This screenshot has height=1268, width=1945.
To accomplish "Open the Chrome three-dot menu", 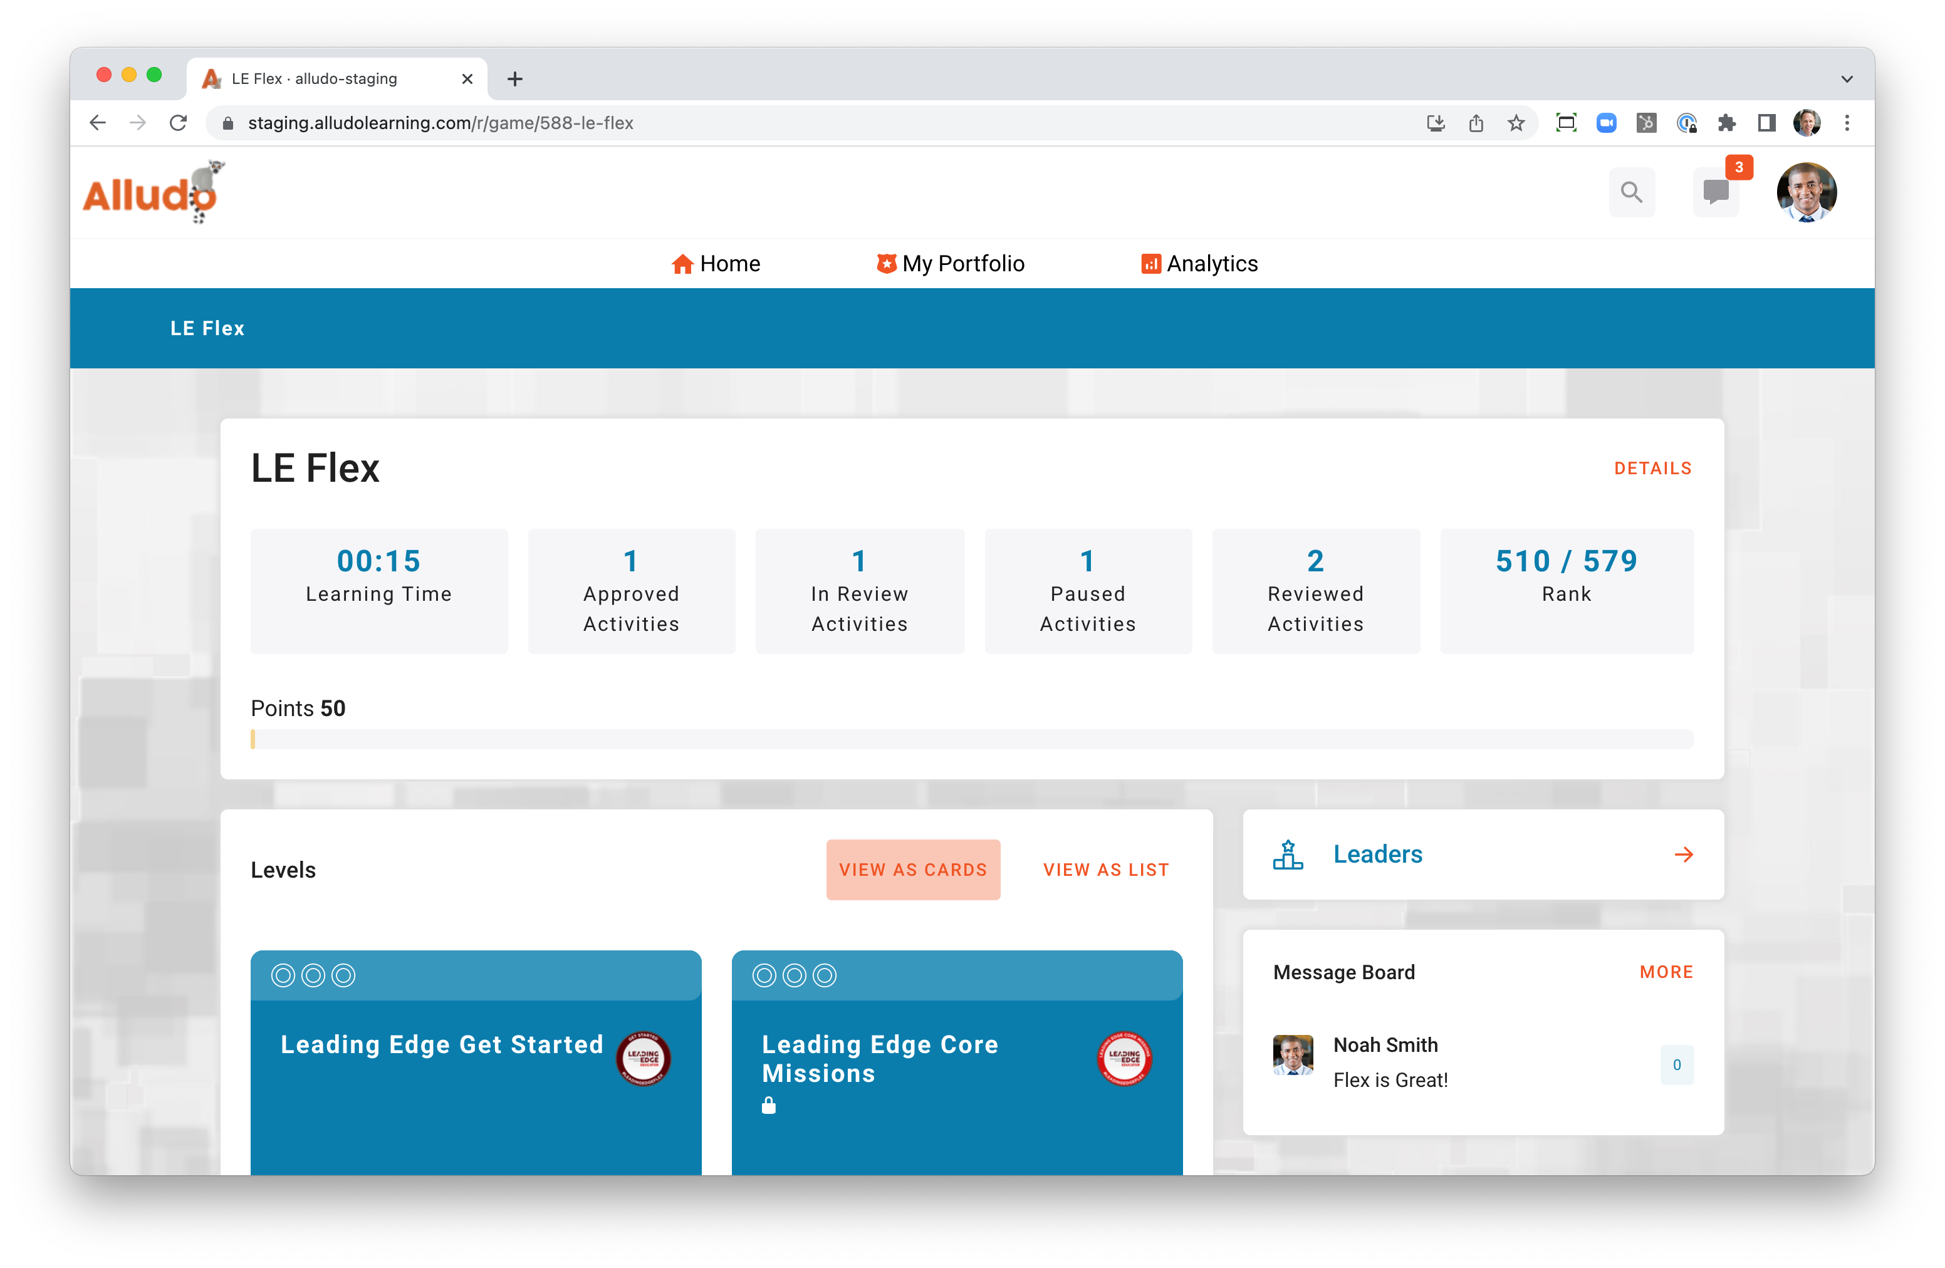I will click(1847, 123).
